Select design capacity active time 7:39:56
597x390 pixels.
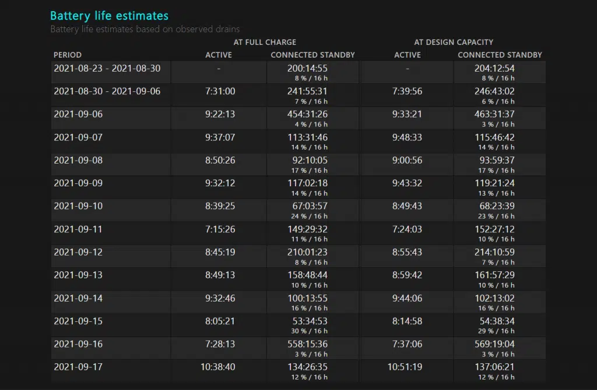click(x=407, y=91)
